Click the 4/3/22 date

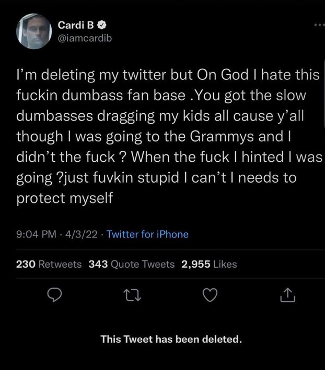point(83,234)
